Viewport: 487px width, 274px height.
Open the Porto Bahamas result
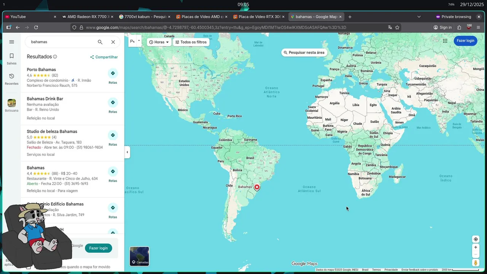[x=41, y=70]
